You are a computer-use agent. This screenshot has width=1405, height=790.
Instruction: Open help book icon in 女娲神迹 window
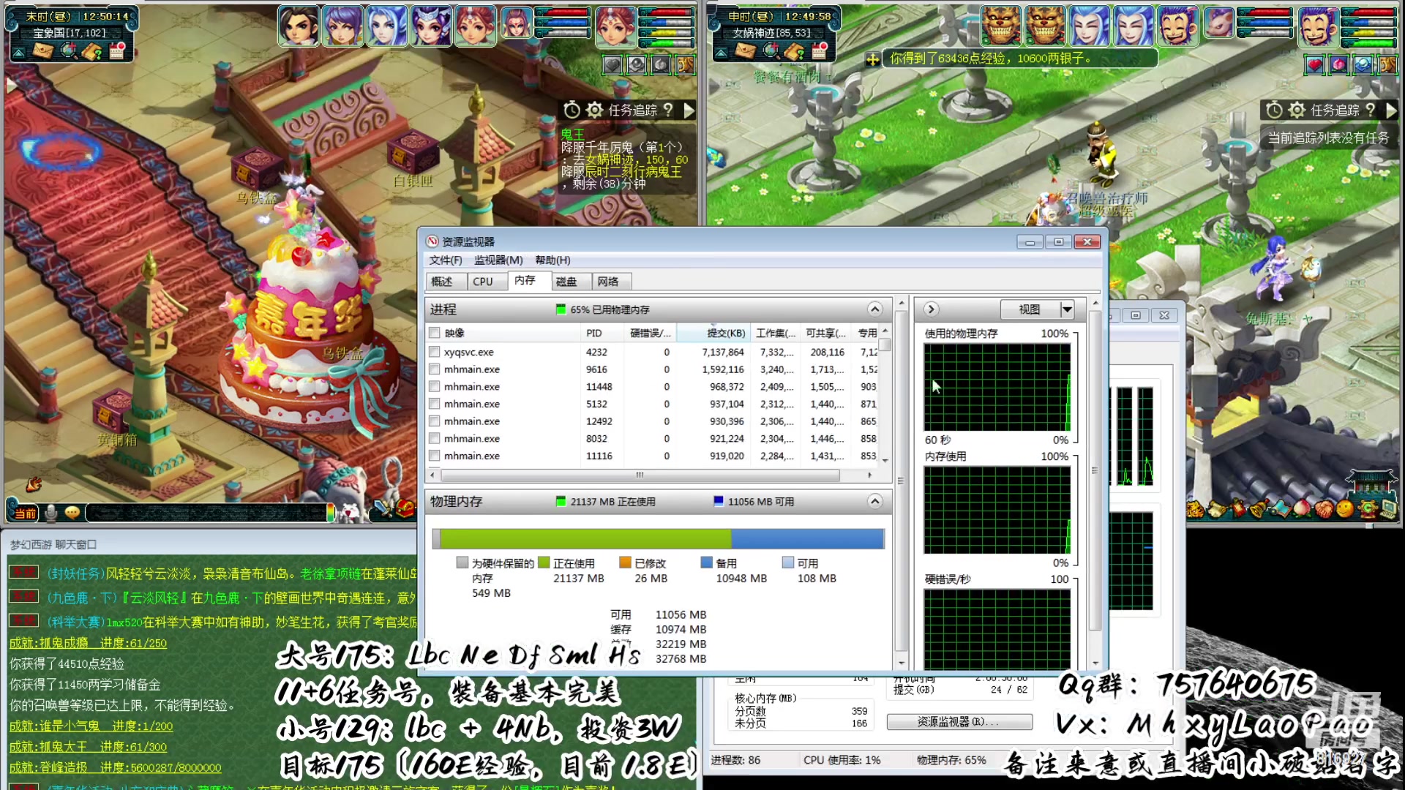tap(795, 50)
